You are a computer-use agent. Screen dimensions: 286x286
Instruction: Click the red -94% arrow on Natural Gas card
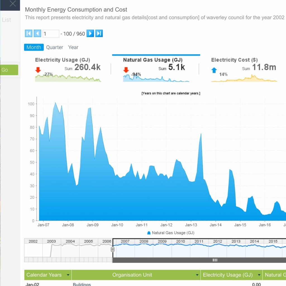(127, 70)
